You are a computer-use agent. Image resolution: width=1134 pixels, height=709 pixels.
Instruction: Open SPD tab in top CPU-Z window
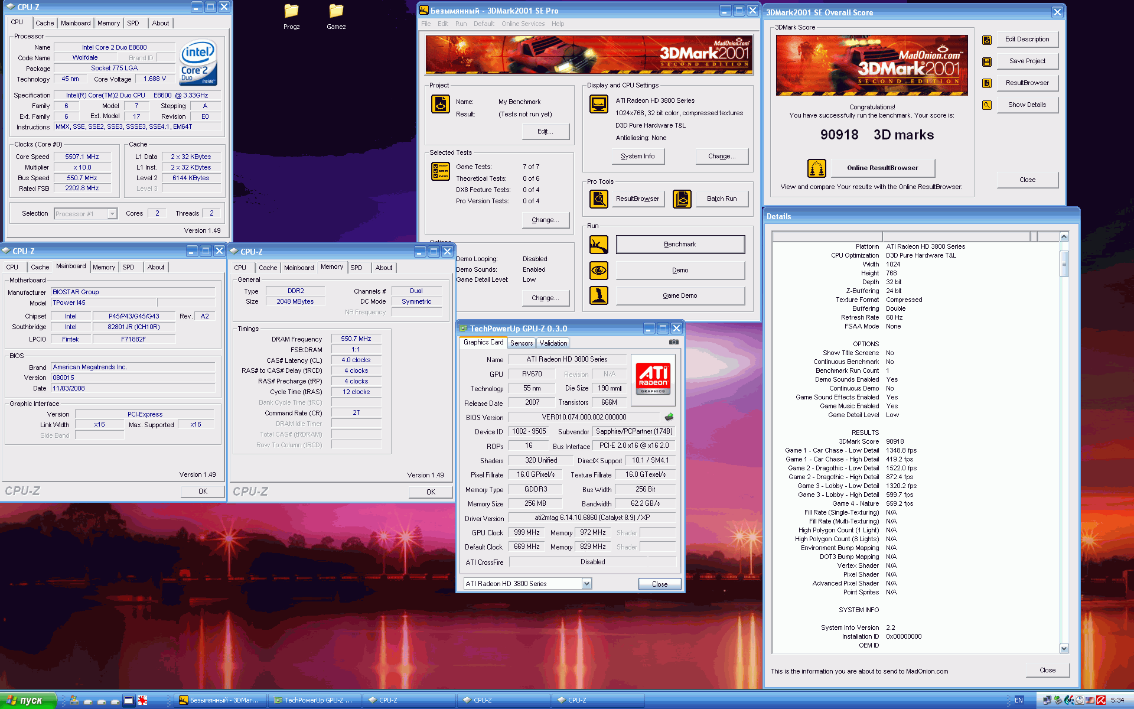click(x=133, y=23)
